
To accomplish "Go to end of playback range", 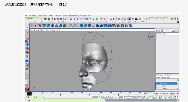I will pos(178,94).
